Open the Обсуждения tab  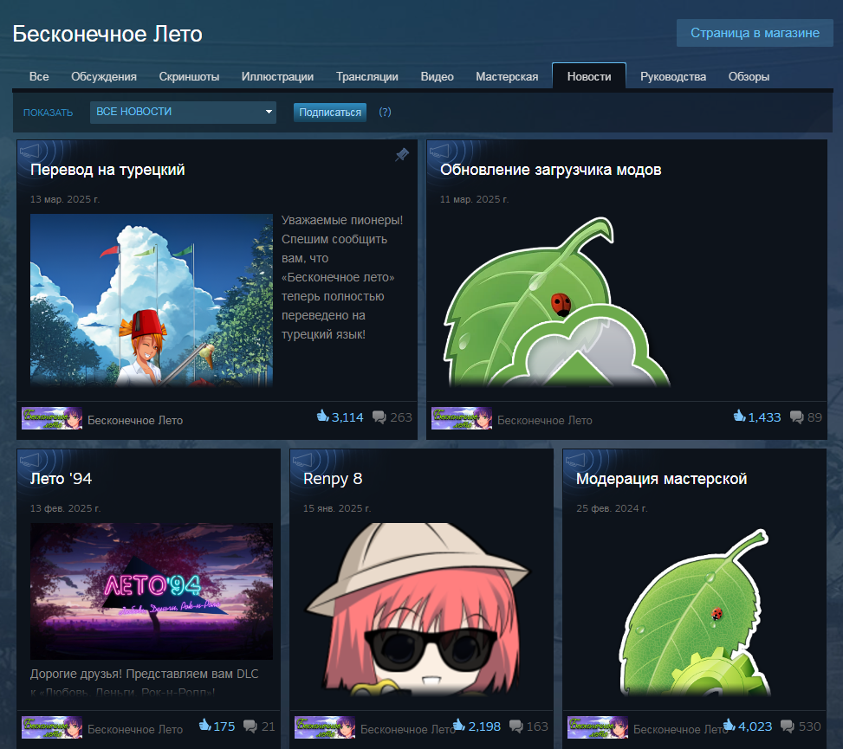click(104, 77)
